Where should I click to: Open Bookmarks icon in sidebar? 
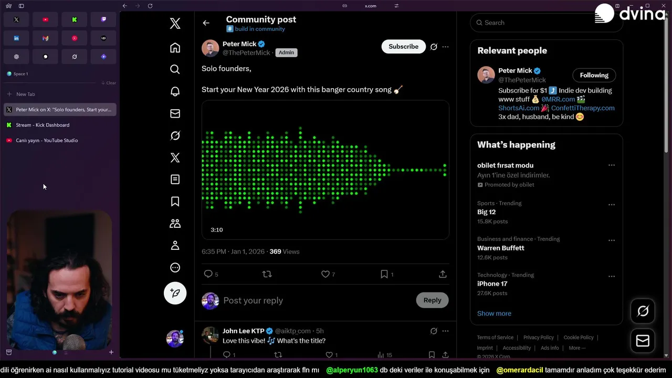175,202
